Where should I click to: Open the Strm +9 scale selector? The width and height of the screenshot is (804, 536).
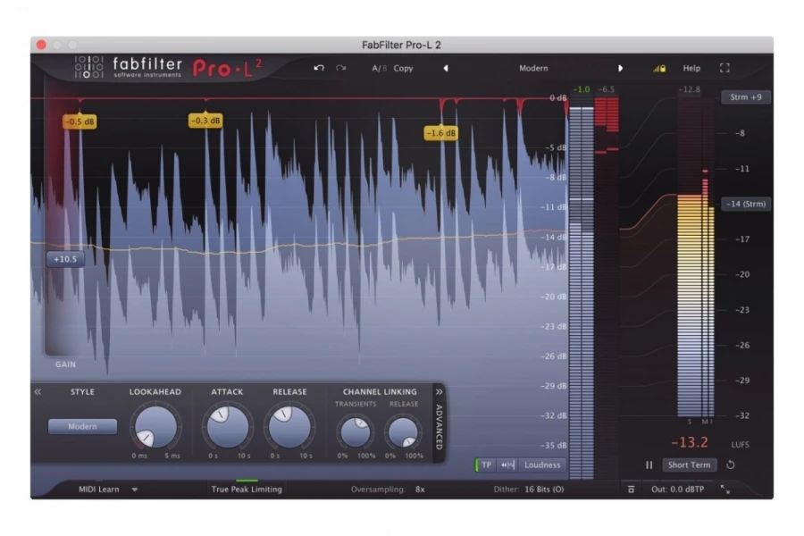(x=746, y=97)
